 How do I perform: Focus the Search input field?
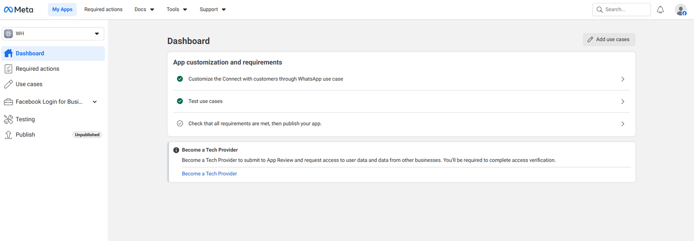click(x=621, y=10)
